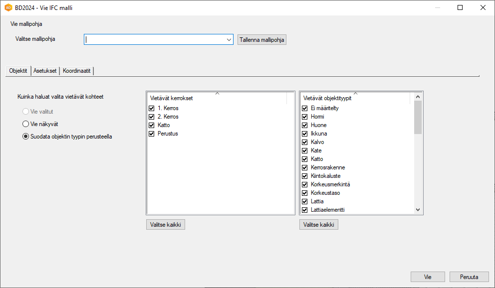This screenshot has width=495, height=288.
Task: Sort by Vietävät kerrokset column header
Action: (217, 98)
